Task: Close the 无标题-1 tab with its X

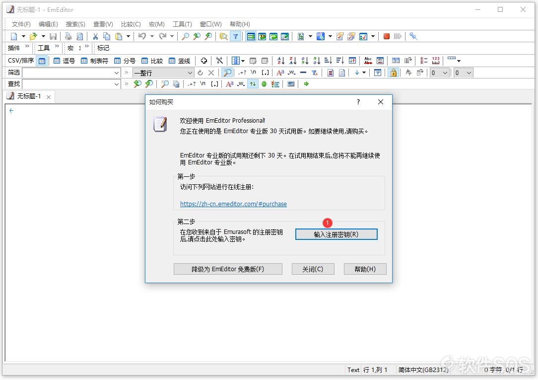Action: (49, 97)
